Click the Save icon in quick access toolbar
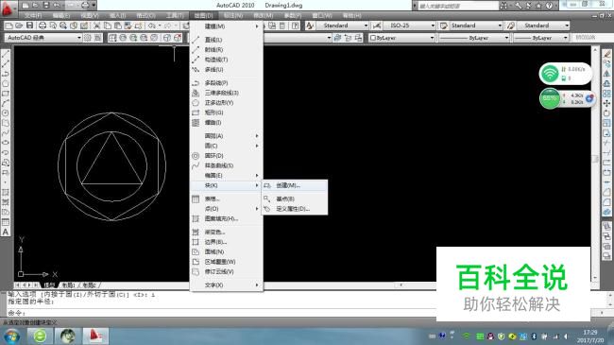 point(46,5)
